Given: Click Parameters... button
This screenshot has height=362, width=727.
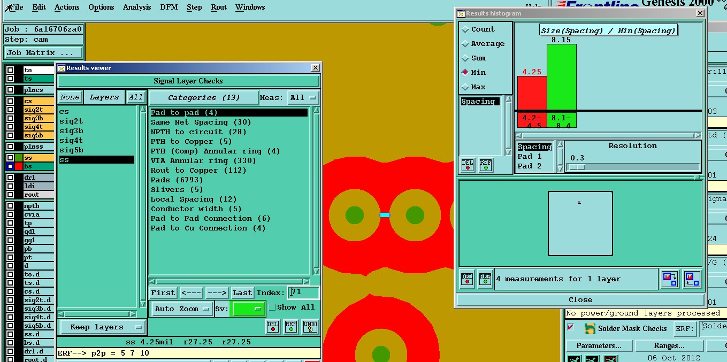Looking at the screenshot, I should (599, 346).
